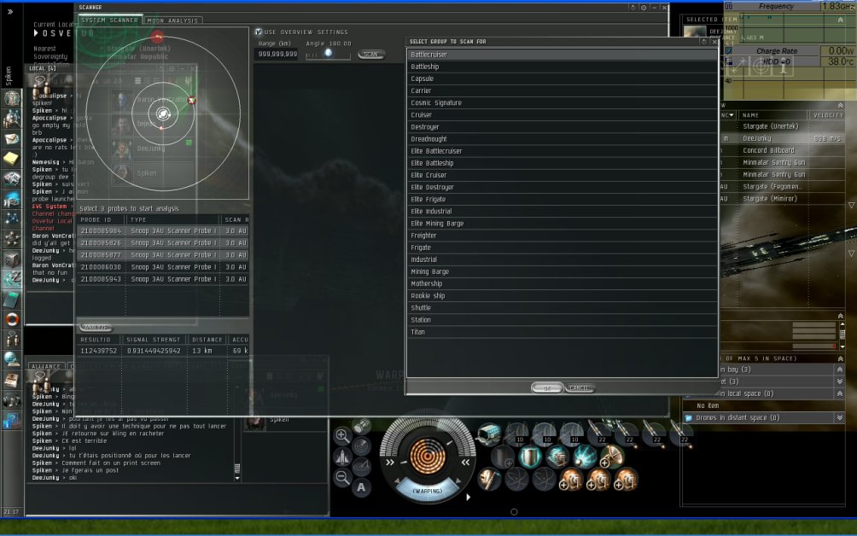Click the Range (km) input field

tap(277, 54)
